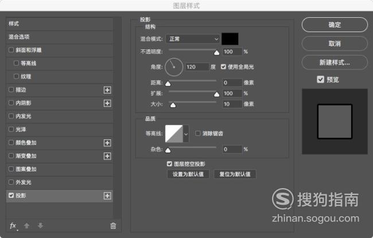Click the 不透明度 value field
This screenshot has width=373, height=238.
[x=232, y=52]
